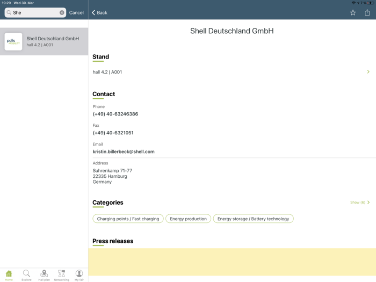Tap the Wi-Fi status icon
This screenshot has height=282, width=376.
pyautogui.click(x=353, y=3)
